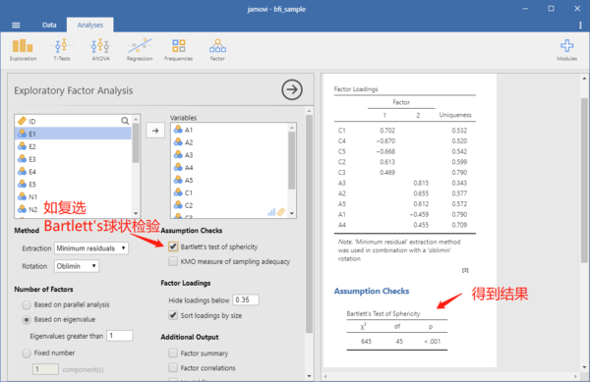The height and width of the screenshot is (382, 590).
Task: Select the ID variable in source list
Action: point(73,121)
